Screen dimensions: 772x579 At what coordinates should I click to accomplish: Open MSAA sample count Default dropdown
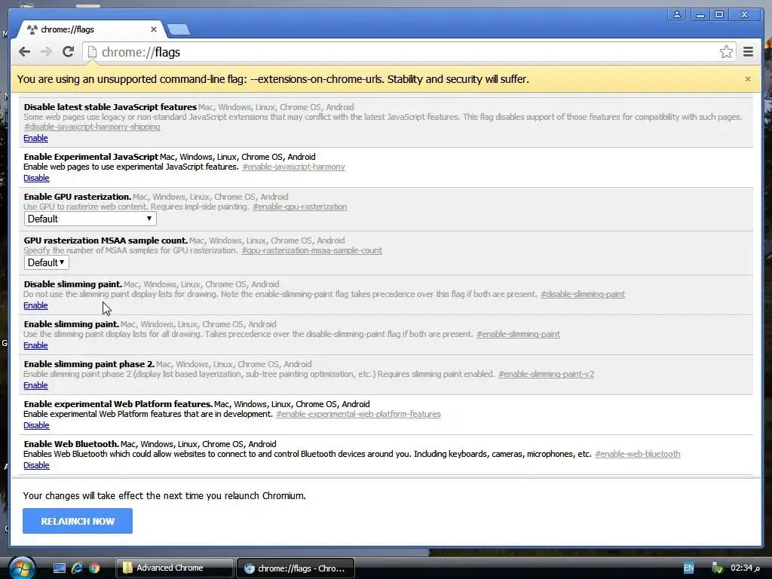click(x=46, y=263)
